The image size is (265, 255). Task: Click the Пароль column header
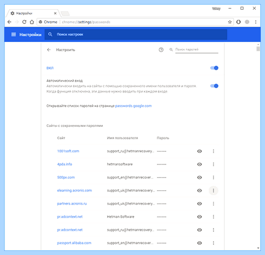coord(163,138)
